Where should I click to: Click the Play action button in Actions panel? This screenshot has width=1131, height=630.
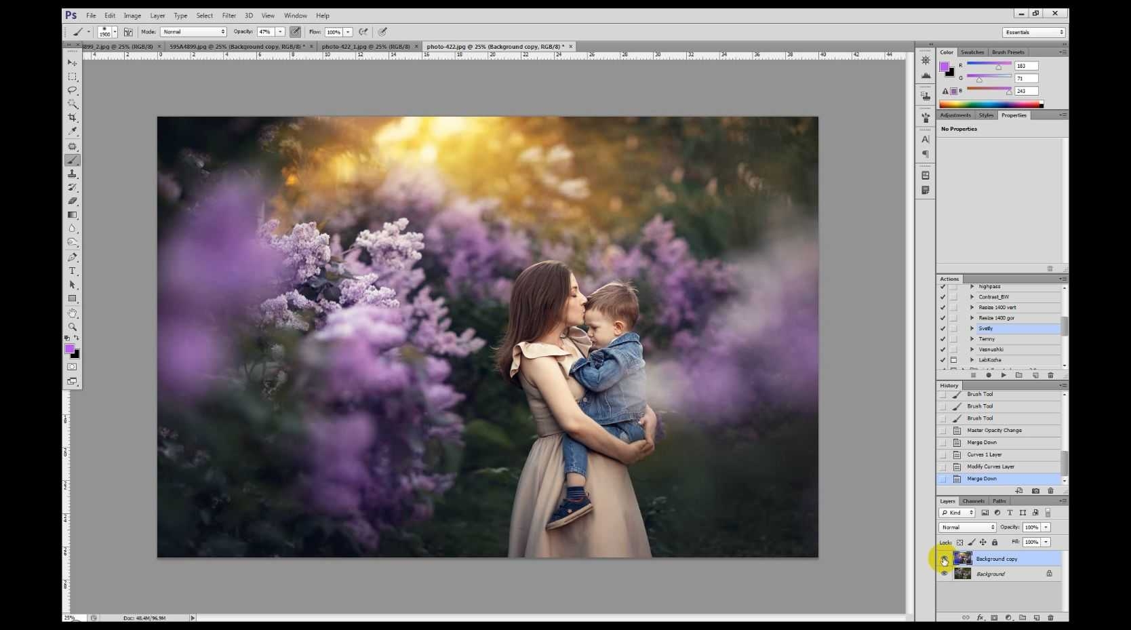click(1004, 375)
